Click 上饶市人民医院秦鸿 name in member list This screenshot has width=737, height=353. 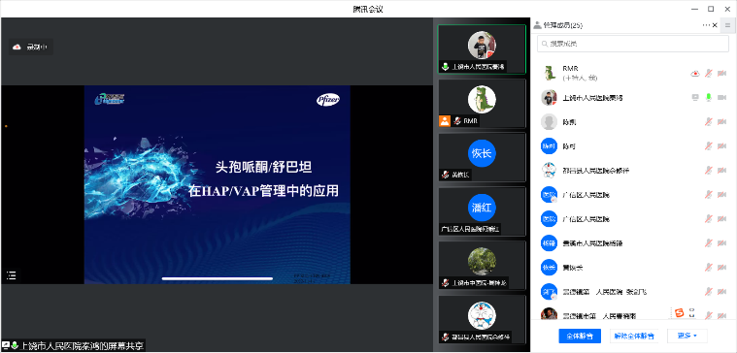point(592,98)
